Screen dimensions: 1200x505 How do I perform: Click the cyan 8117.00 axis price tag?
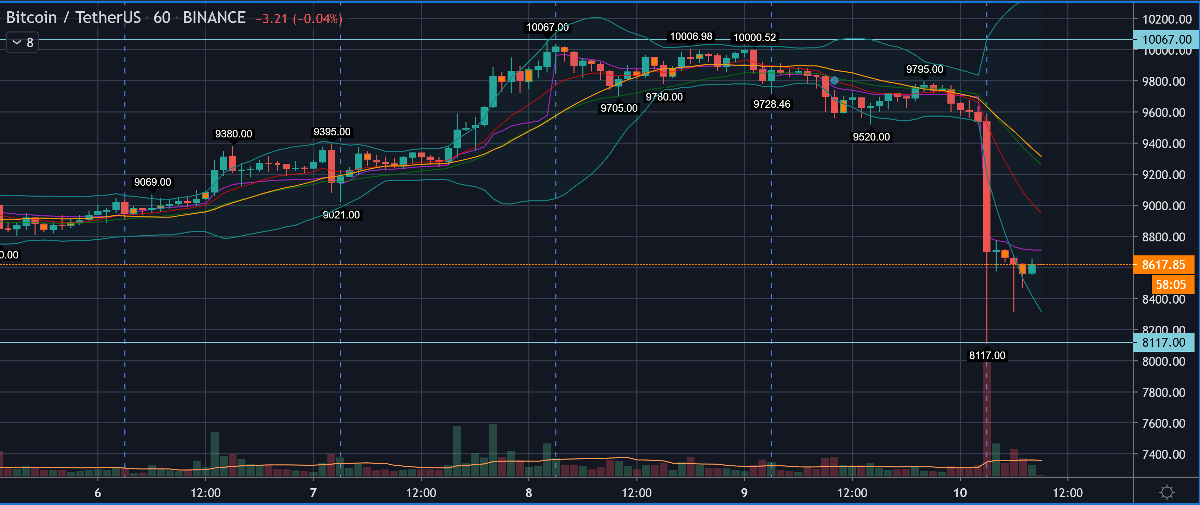pyautogui.click(x=1163, y=342)
